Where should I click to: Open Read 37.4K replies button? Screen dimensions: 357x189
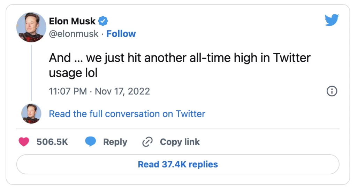coord(178,164)
